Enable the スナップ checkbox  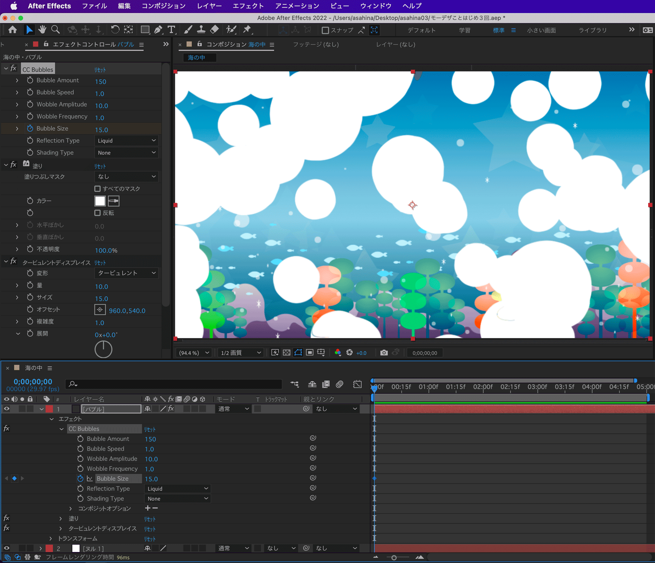(325, 30)
